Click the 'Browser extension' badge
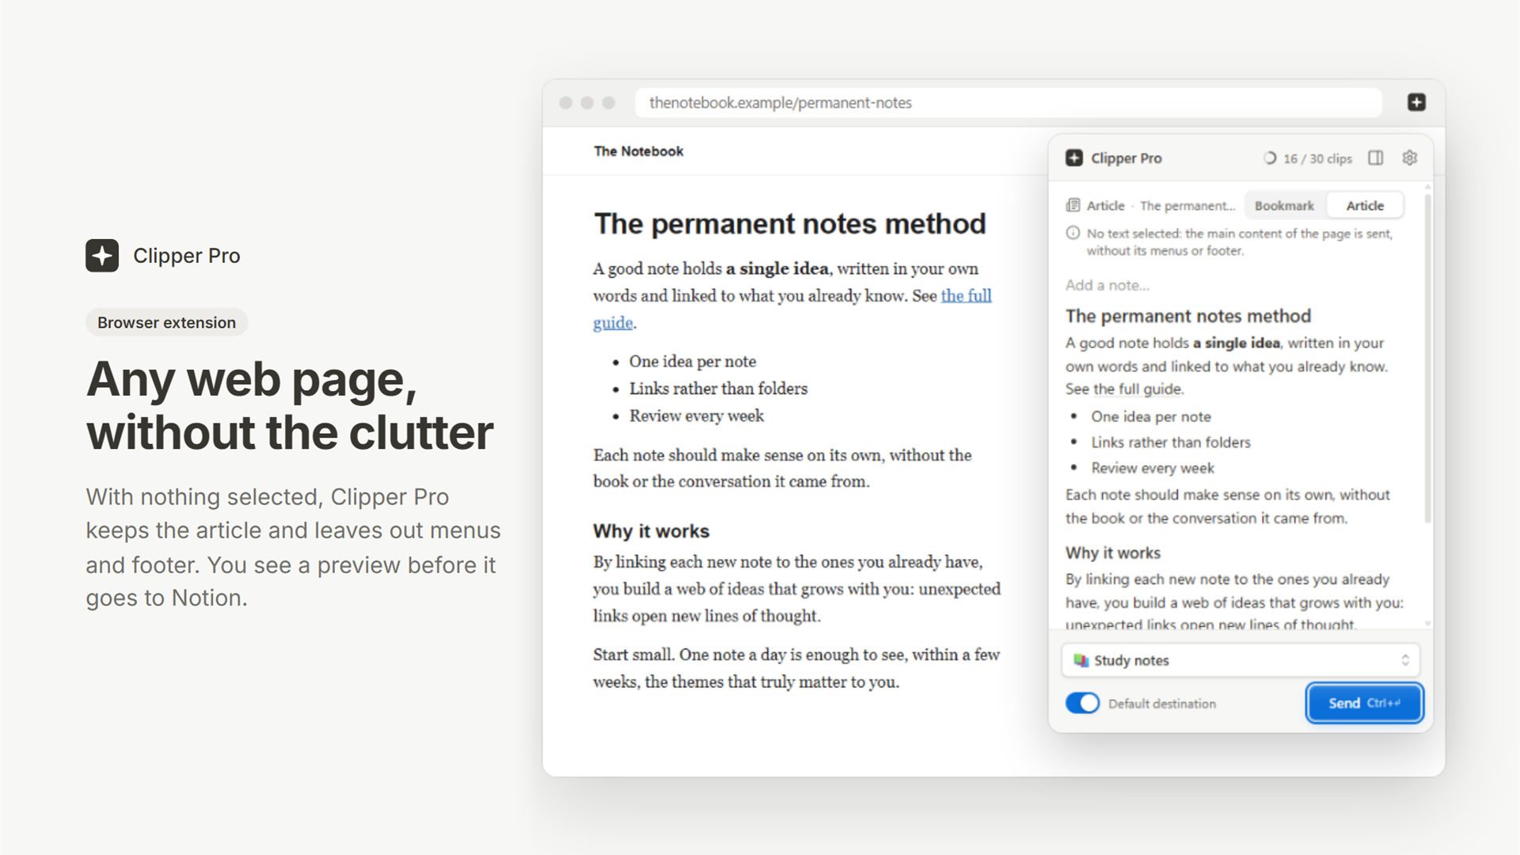1520x855 pixels. (x=166, y=322)
